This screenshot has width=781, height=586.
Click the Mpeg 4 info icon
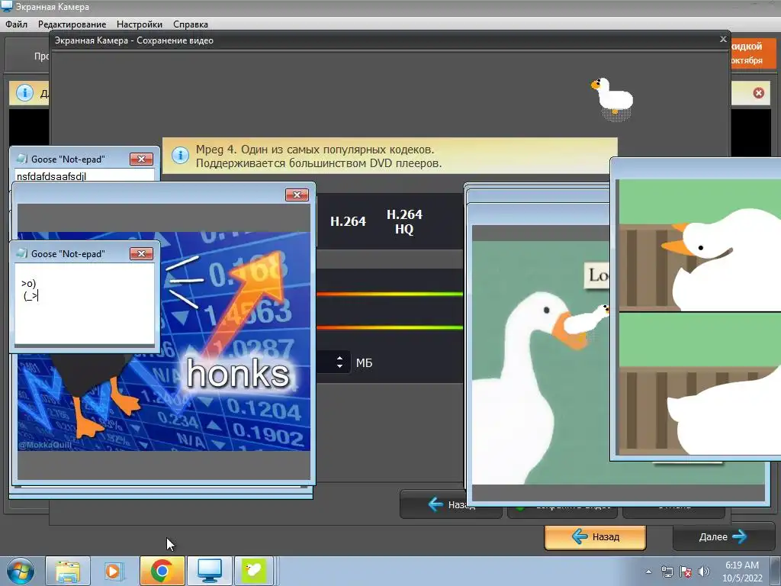click(180, 155)
